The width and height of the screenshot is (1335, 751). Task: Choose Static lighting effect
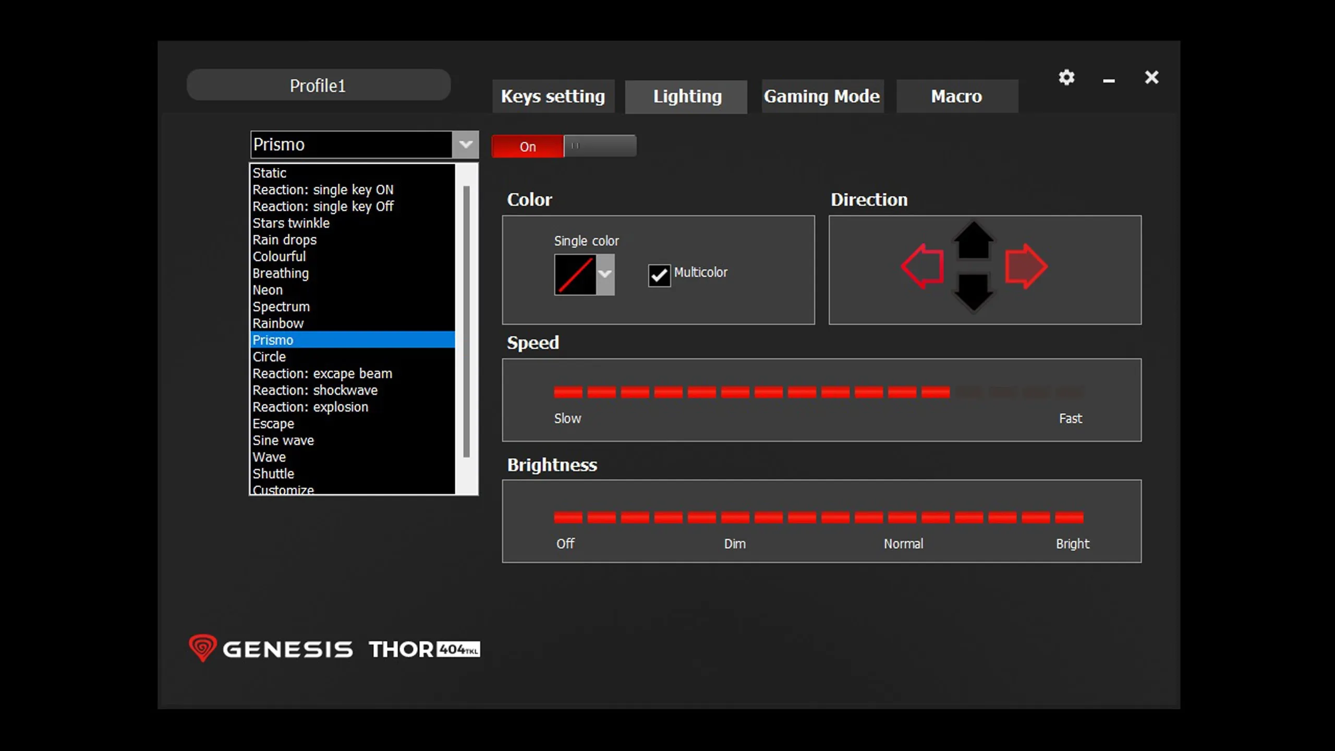tap(353, 173)
